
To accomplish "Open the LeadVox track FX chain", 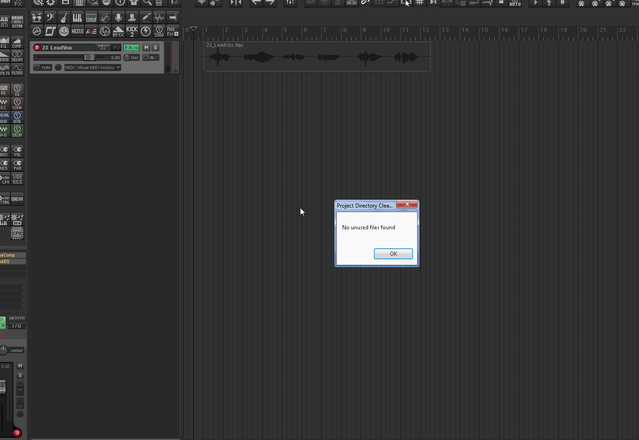I will tap(128, 48).
